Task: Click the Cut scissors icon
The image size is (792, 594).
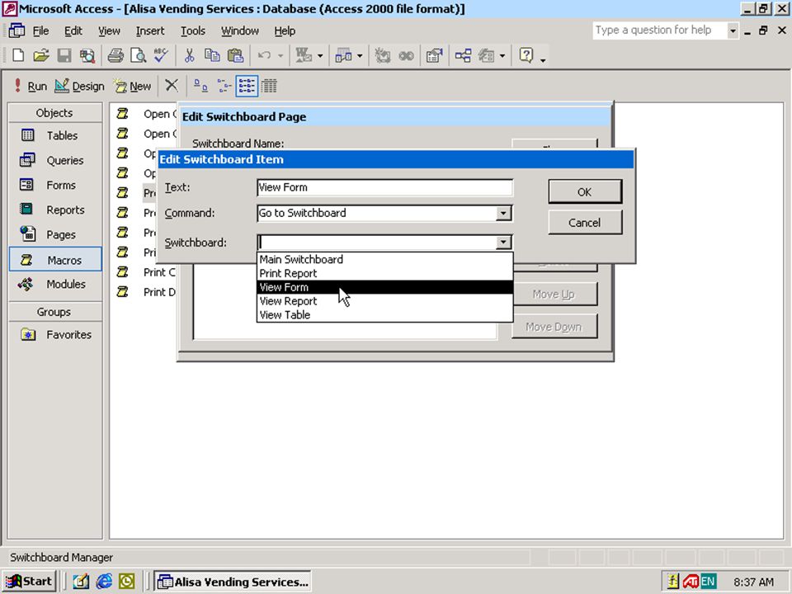Action: 190,55
